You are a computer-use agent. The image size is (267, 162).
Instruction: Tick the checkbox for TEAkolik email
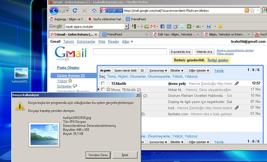pyautogui.click(x=103, y=83)
